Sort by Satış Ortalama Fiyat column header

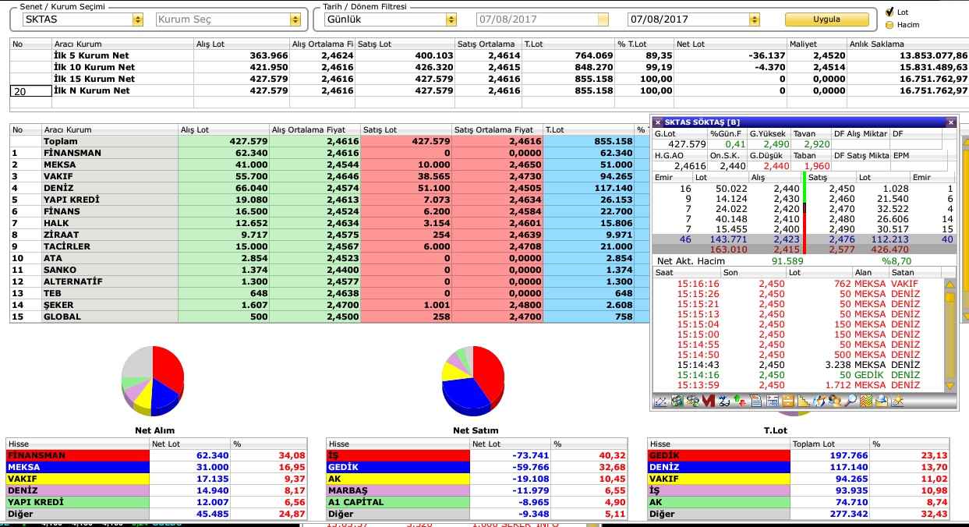[497, 130]
